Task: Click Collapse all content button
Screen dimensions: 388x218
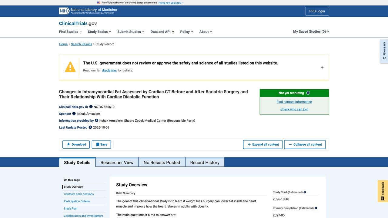Action: (305, 144)
